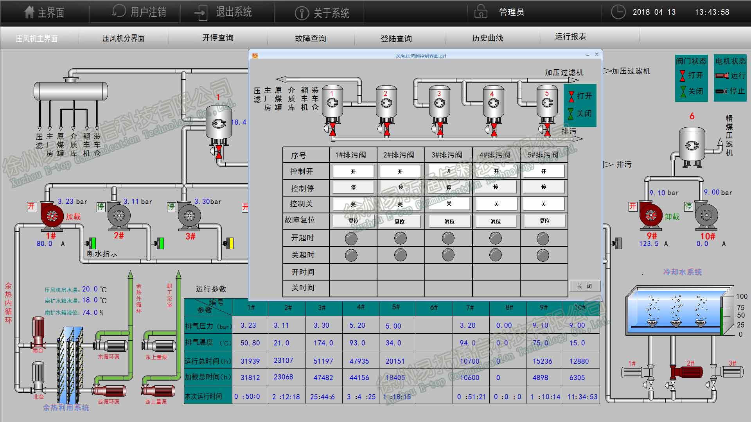Switch to the 压风机分界面 tab
The image size is (751, 422).
tap(124, 38)
